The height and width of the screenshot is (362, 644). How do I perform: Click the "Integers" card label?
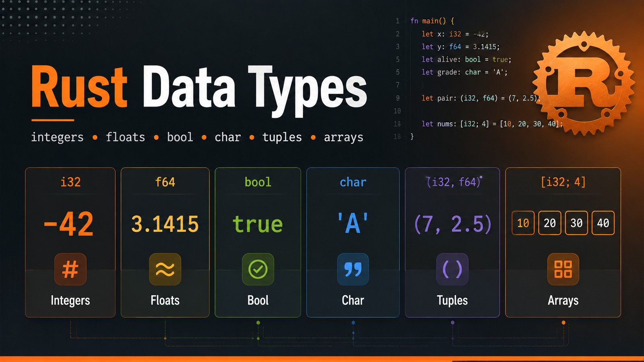click(70, 300)
